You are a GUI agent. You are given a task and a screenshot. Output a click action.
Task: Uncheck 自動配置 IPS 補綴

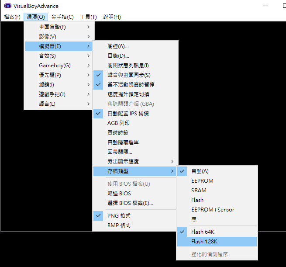[135, 114]
